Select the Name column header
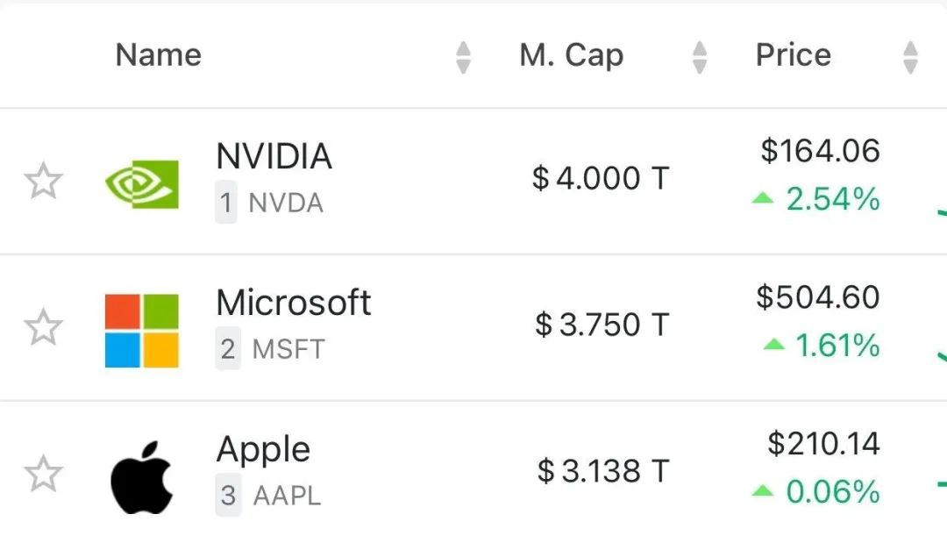This screenshot has height=543, width=947. point(158,55)
